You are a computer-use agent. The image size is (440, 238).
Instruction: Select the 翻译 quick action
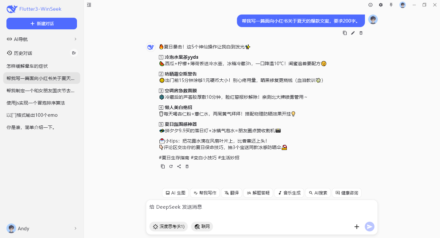(231, 193)
